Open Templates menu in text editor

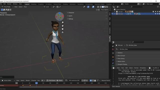pyautogui.click(x=143, y=68)
